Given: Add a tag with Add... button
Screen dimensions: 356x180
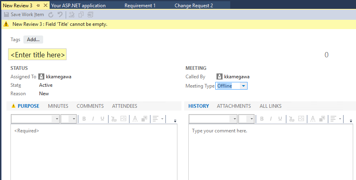Looking at the screenshot, I should [33, 40].
